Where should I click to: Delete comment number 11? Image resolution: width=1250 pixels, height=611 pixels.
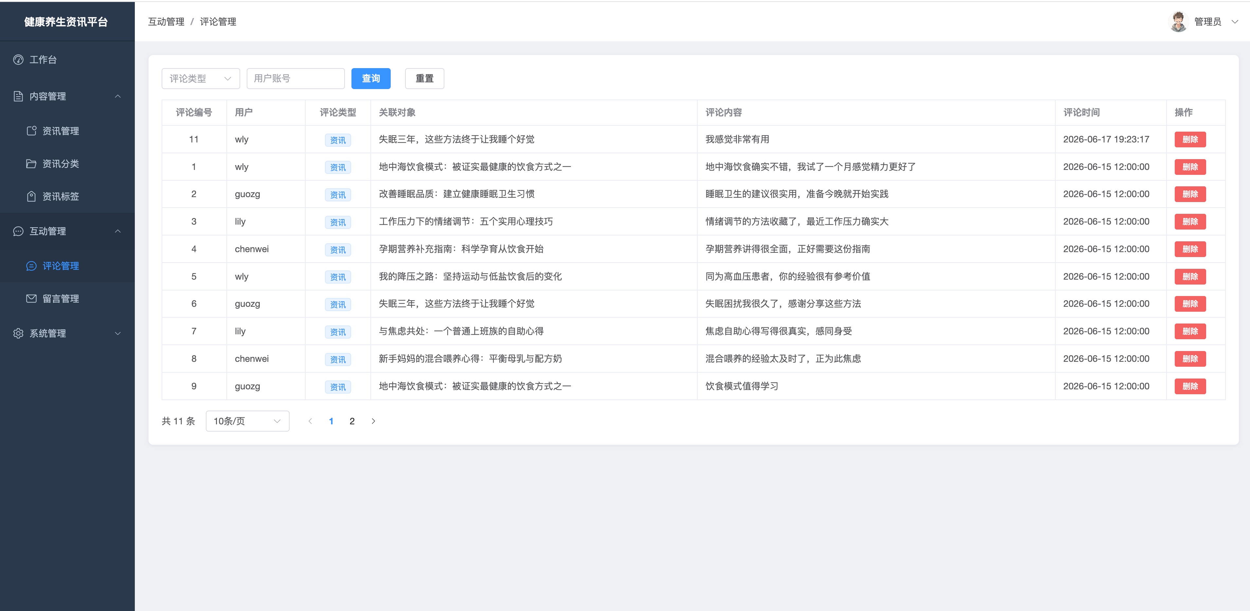(1190, 139)
